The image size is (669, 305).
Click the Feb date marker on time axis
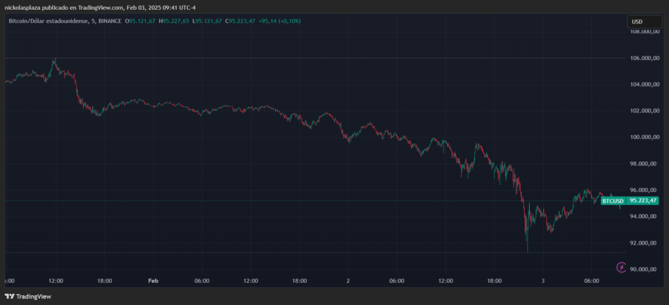(153, 281)
